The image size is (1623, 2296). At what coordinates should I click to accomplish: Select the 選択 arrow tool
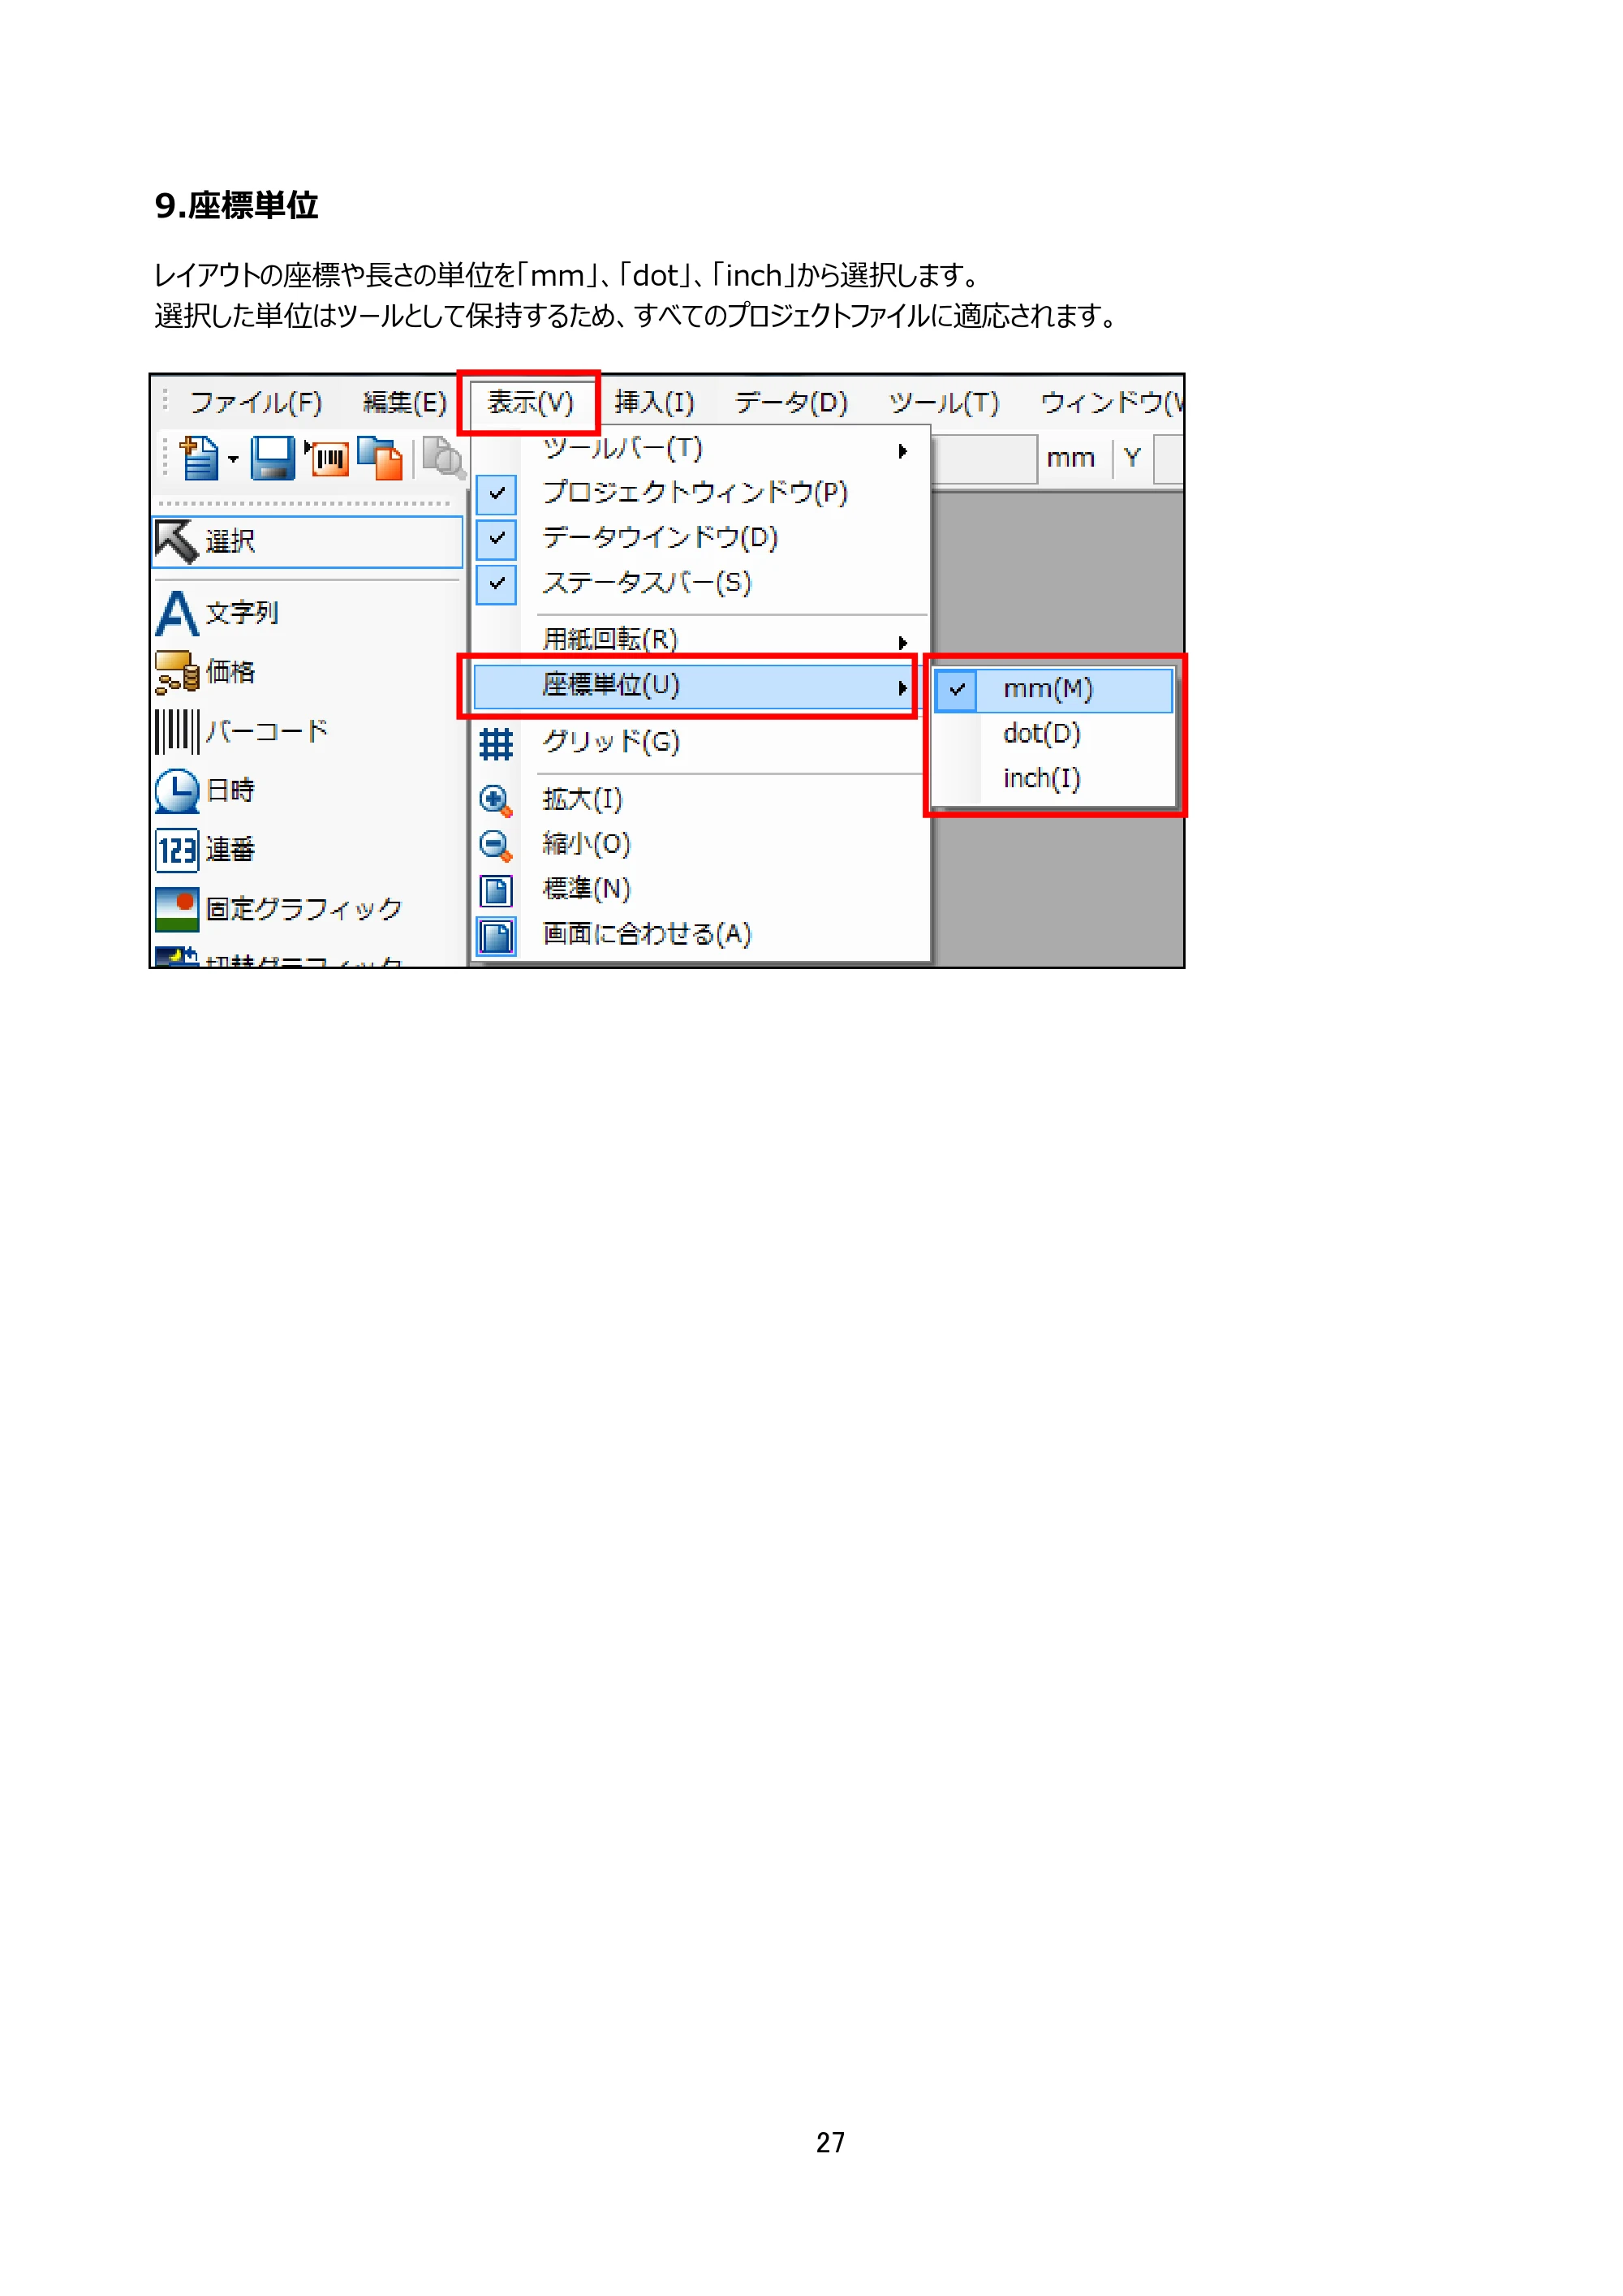tap(308, 542)
